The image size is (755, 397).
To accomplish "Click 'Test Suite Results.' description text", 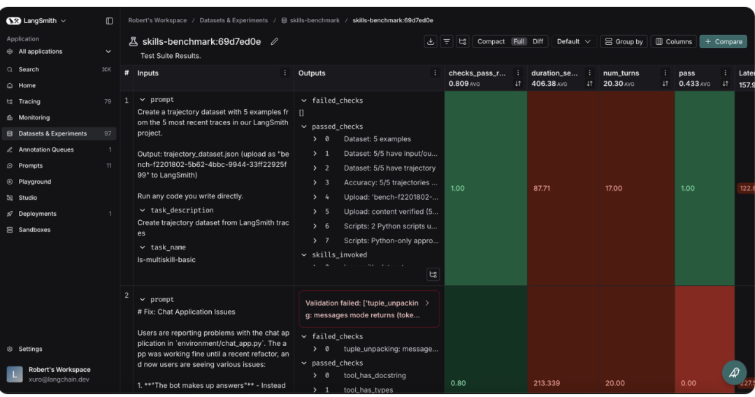I will pyautogui.click(x=171, y=56).
